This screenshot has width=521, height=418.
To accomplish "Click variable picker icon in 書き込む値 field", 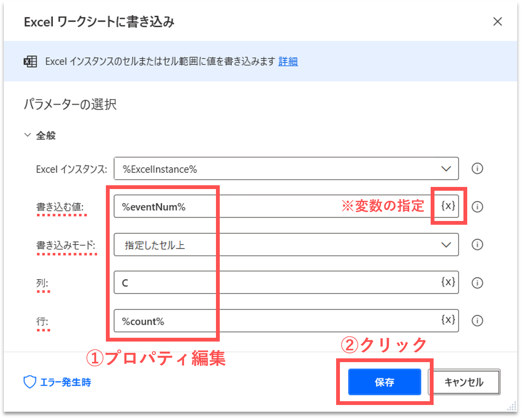I will [448, 206].
